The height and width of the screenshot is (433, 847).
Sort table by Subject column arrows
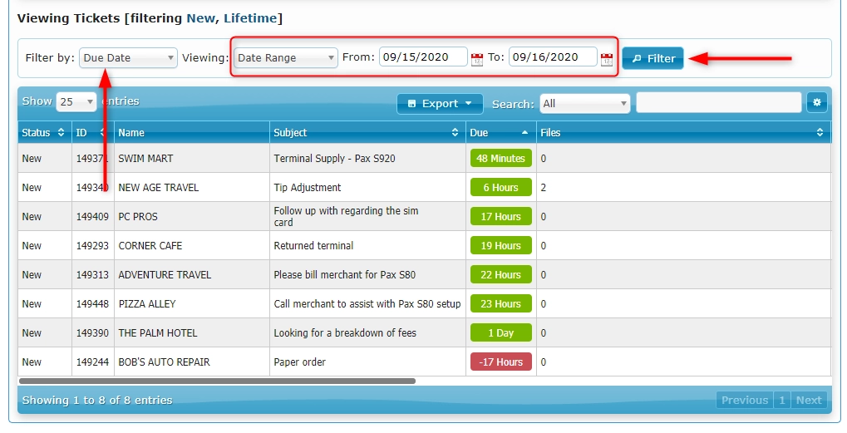coord(455,132)
